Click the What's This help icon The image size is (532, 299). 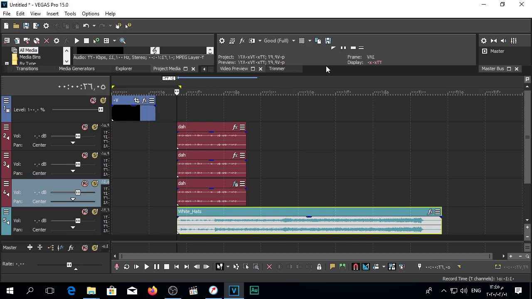128,26
